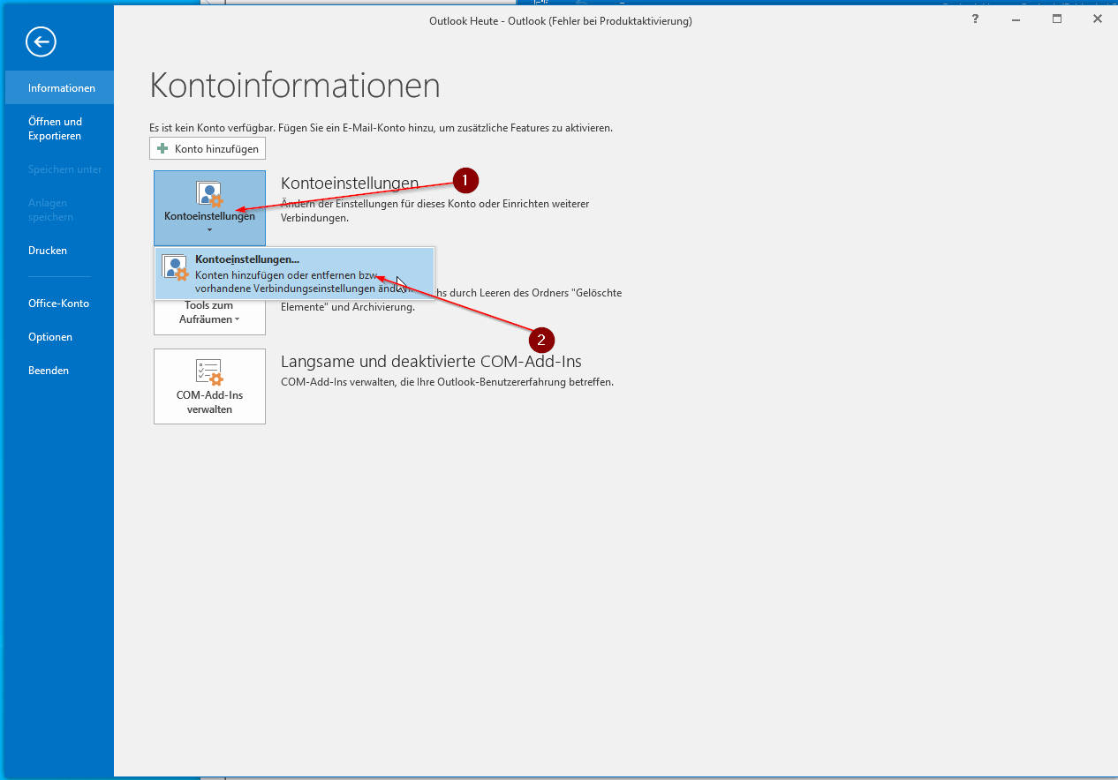
Task: Click the Kontoeinstellungen person-gear icon on the large button
Action: pos(209,195)
